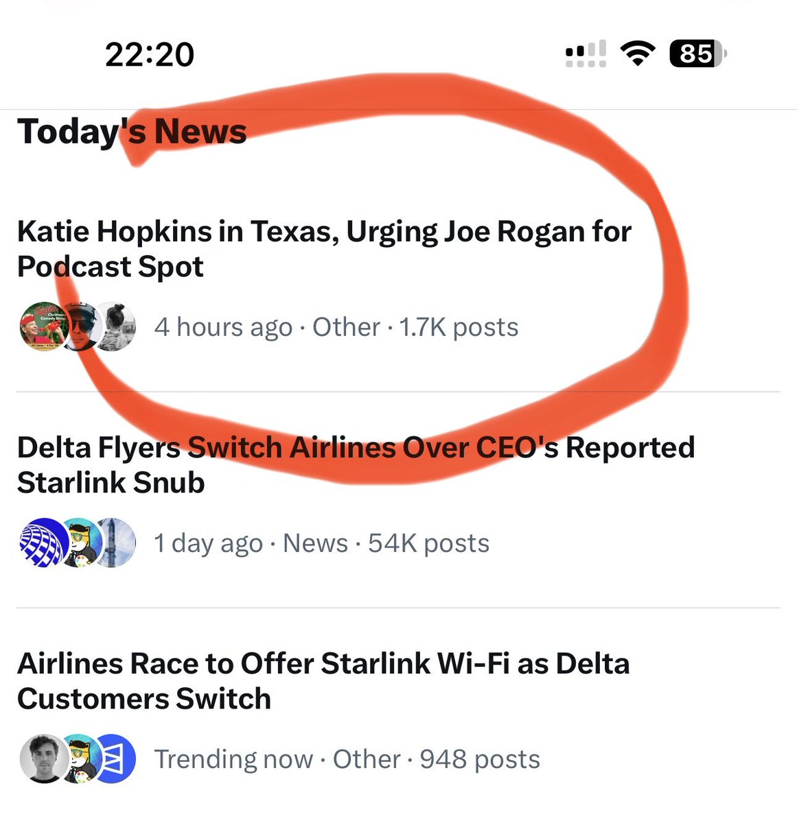This screenshot has height=823, width=797.
Task: Open Delta Flyers Switch Airlines headline
Action: [356, 464]
